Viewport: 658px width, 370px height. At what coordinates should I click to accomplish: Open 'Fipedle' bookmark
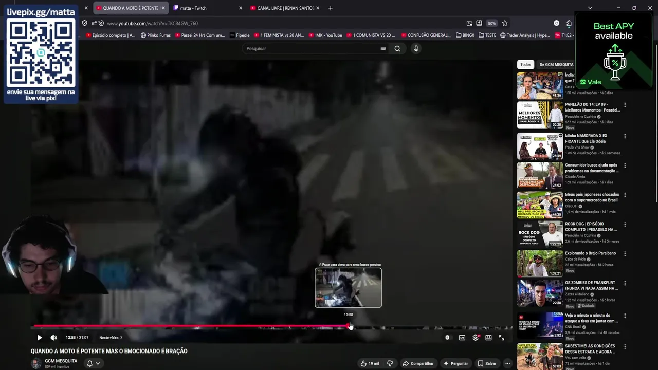click(240, 35)
